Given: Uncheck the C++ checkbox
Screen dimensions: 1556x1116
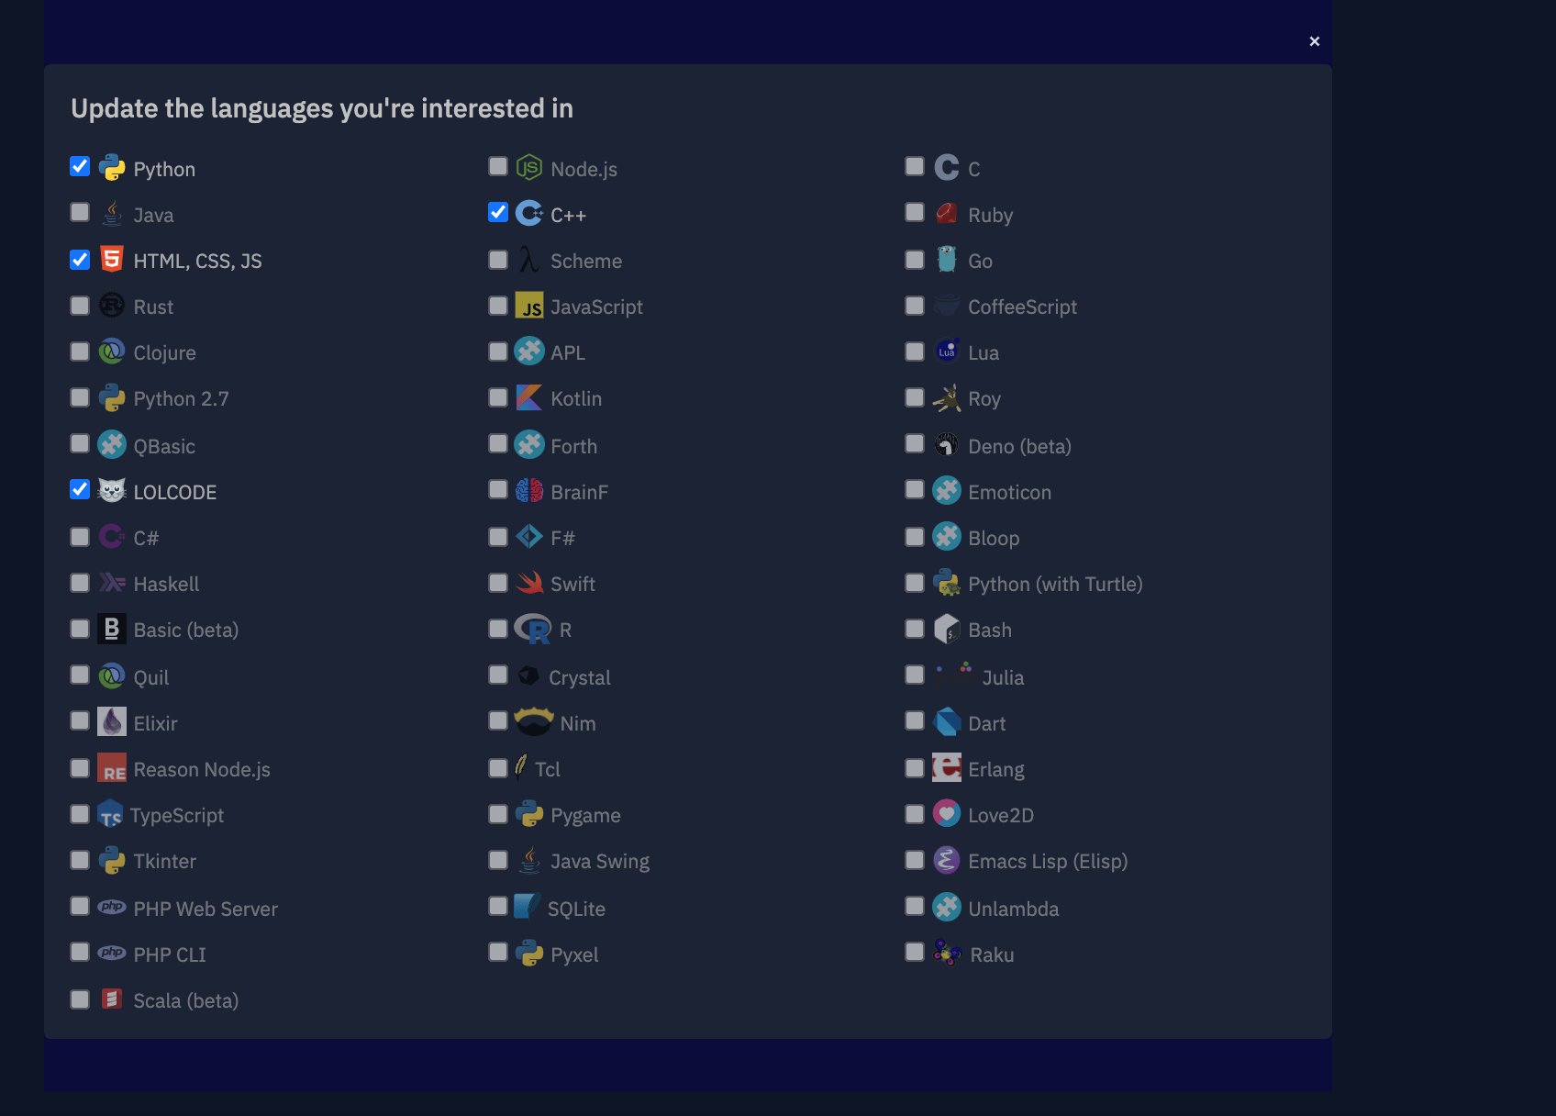Looking at the screenshot, I should (x=498, y=213).
